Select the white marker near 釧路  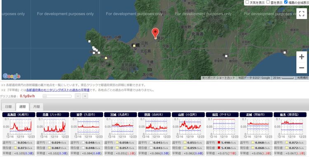coord(285,52)
